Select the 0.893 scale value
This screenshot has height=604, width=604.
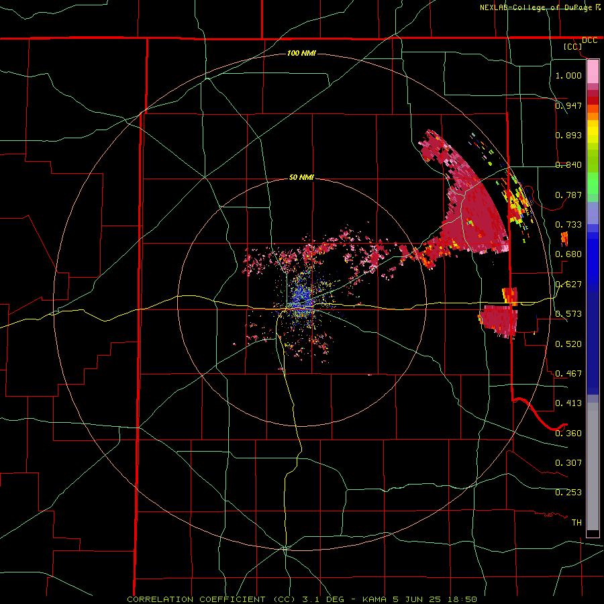click(x=568, y=135)
